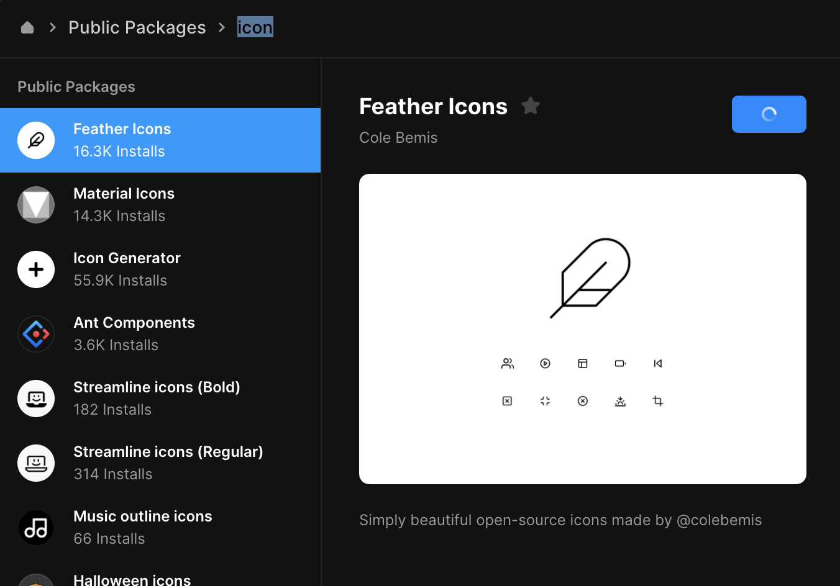This screenshot has height=586, width=840.
Task: Open the Music outline icons package
Action: click(x=160, y=528)
